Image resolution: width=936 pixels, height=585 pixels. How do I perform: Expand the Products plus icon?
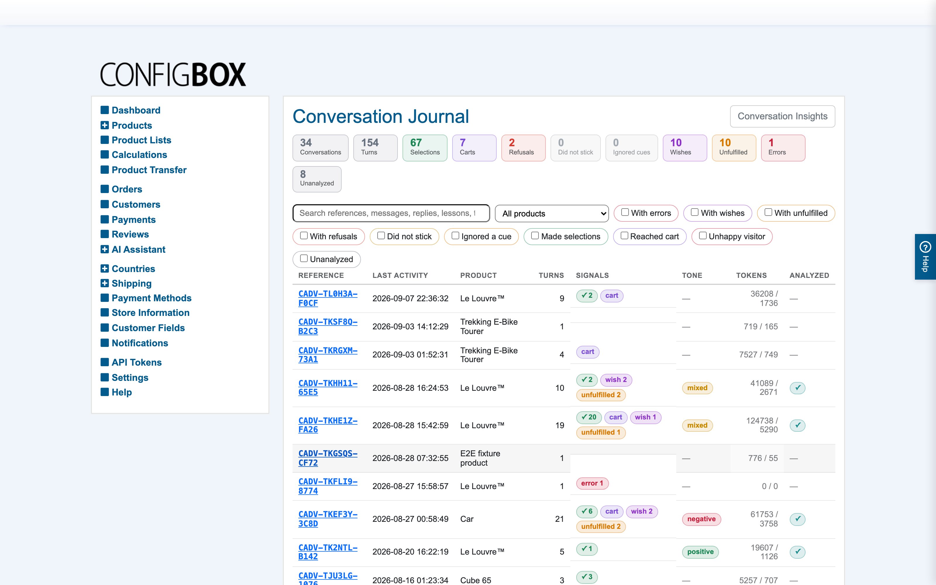[x=104, y=125]
